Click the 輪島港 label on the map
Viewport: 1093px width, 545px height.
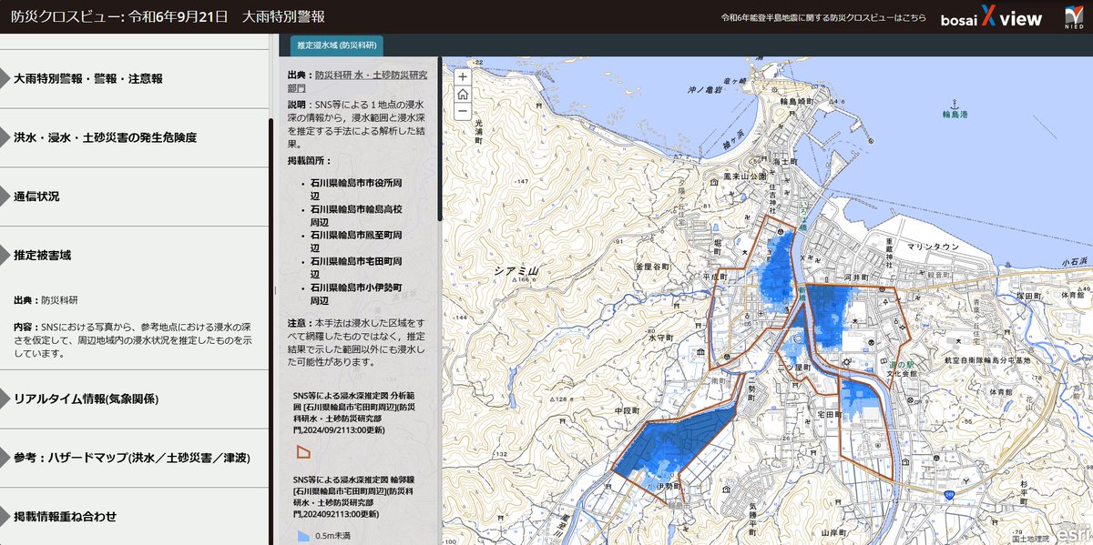point(956,116)
